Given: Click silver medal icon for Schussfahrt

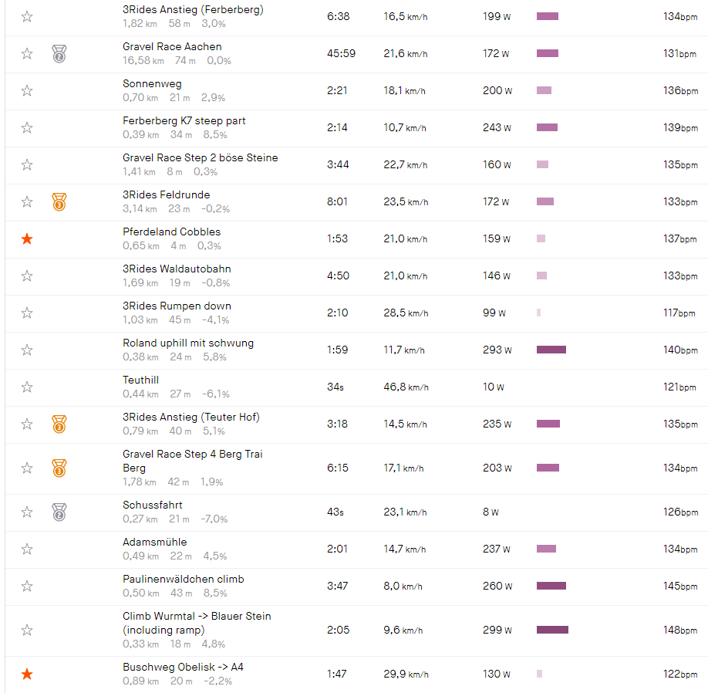Looking at the screenshot, I should (59, 512).
